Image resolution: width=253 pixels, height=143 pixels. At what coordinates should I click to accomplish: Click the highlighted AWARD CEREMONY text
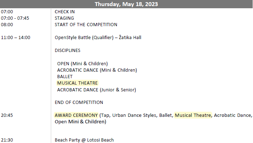coord(76,115)
